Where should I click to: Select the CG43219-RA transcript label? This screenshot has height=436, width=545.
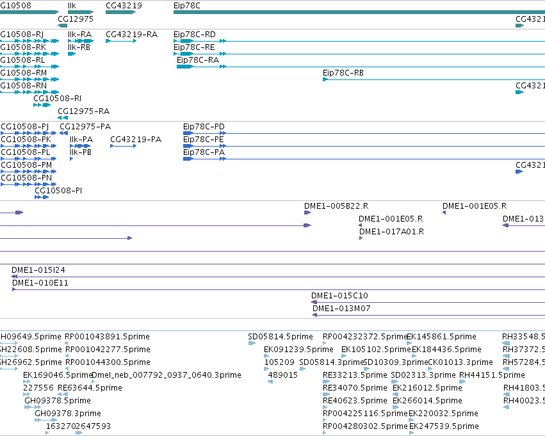pos(131,35)
